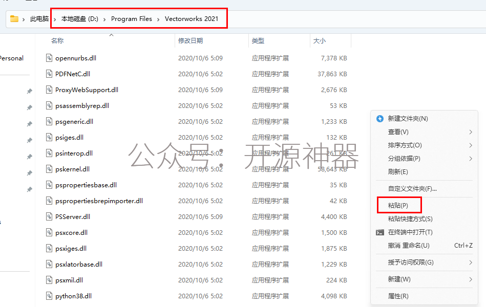Sort files by 修改日期 column header

[x=191, y=40]
